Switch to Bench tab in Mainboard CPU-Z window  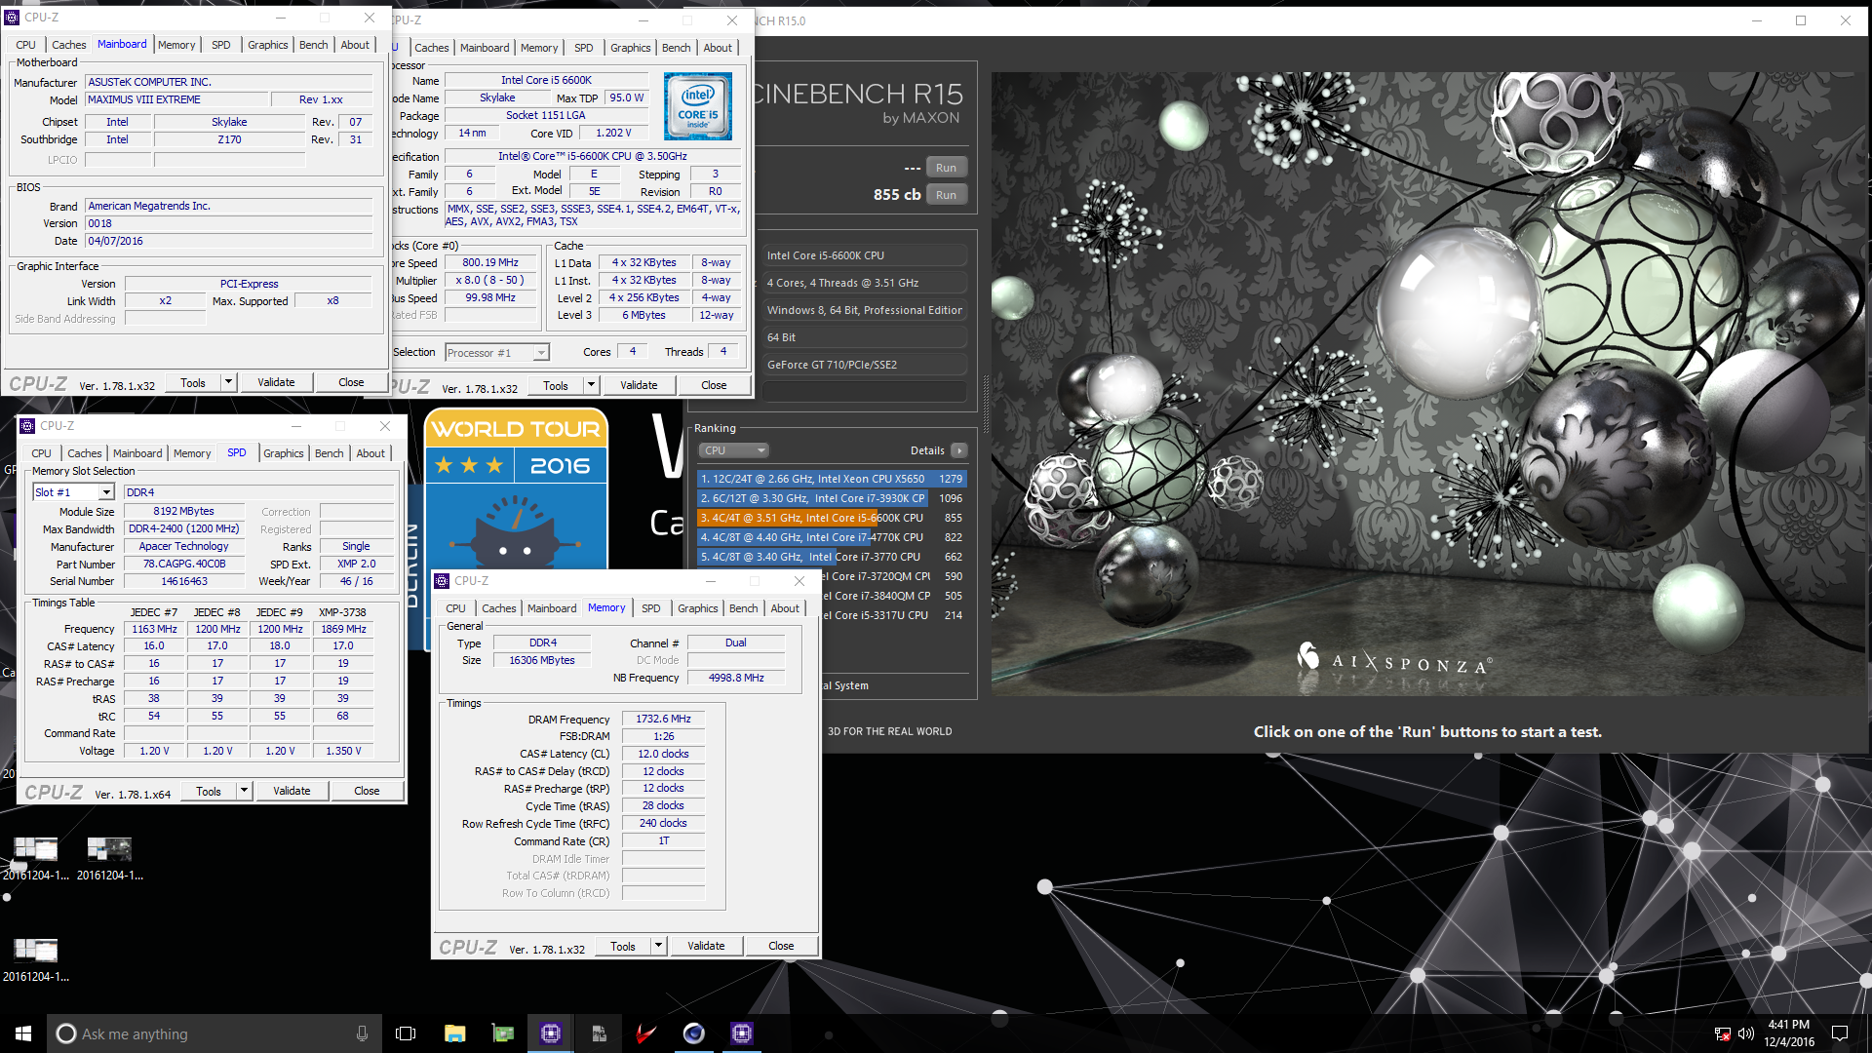[x=313, y=45]
